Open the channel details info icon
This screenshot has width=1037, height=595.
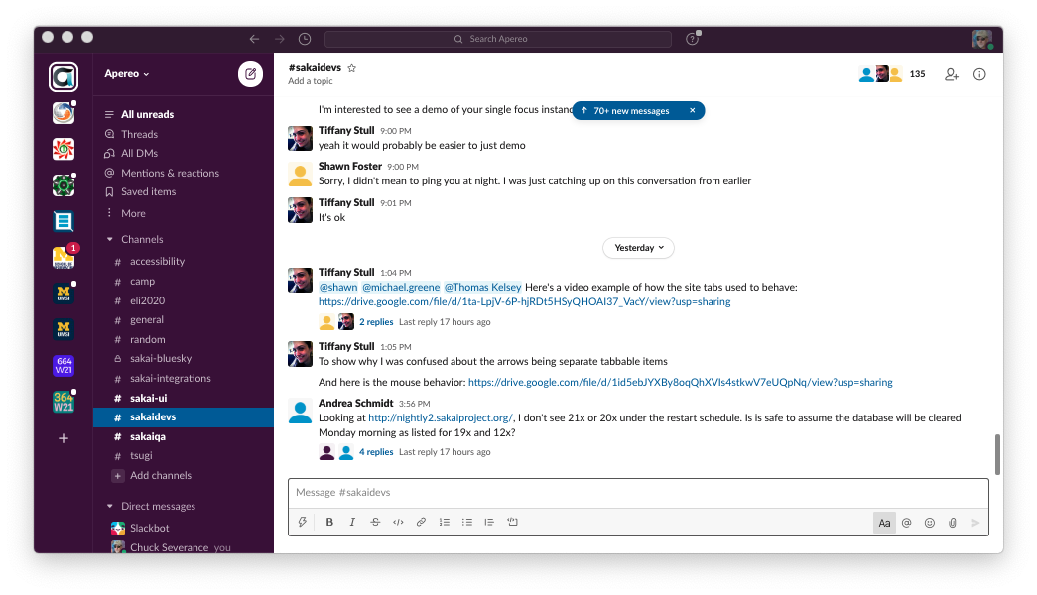click(x=979, y=74)
